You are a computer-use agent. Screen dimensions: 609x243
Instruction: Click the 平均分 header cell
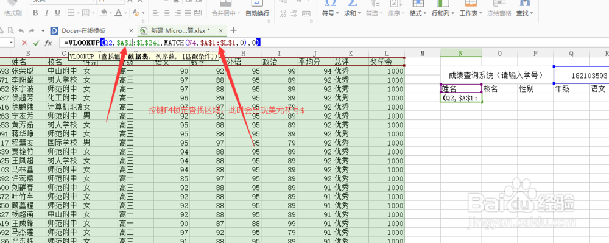click(x=315, y=62)
